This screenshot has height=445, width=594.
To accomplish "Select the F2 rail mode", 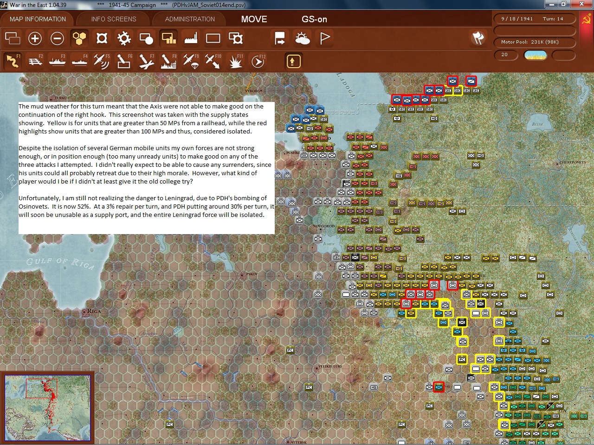I will click(35, 61).
